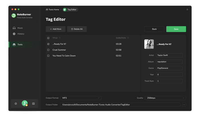Click the Add More button

pos(56,29)
